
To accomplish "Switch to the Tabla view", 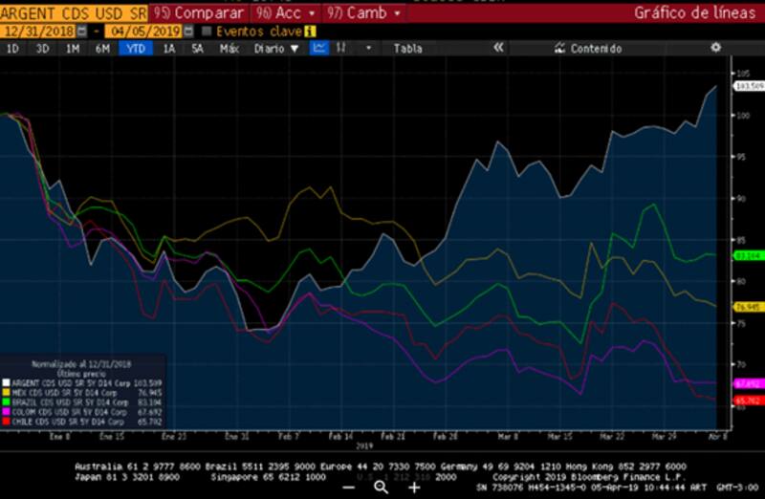I will pos(407,48).
